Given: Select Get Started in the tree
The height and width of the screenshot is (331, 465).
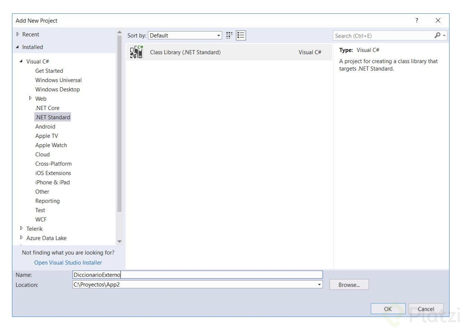Looking at the screenshot, I should [49, 71].
